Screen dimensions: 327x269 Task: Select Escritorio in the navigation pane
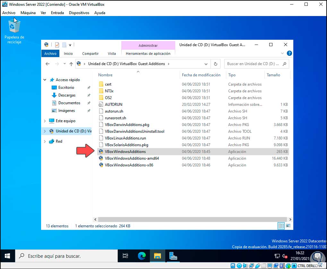point(66,88)
